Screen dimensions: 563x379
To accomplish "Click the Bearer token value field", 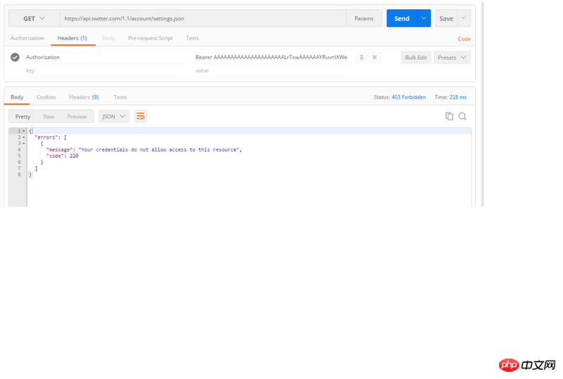I will tap(271, 57).
